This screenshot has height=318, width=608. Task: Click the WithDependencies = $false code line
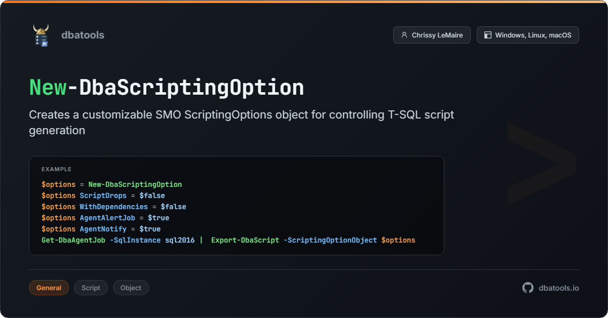(x=113, y=207)
